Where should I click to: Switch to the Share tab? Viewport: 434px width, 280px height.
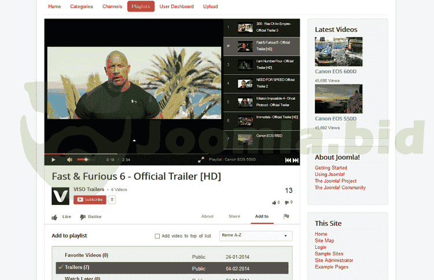tap(234, 216)
